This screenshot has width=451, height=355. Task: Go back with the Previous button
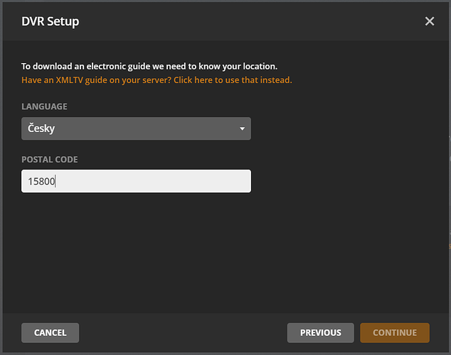tap(320, 332)
